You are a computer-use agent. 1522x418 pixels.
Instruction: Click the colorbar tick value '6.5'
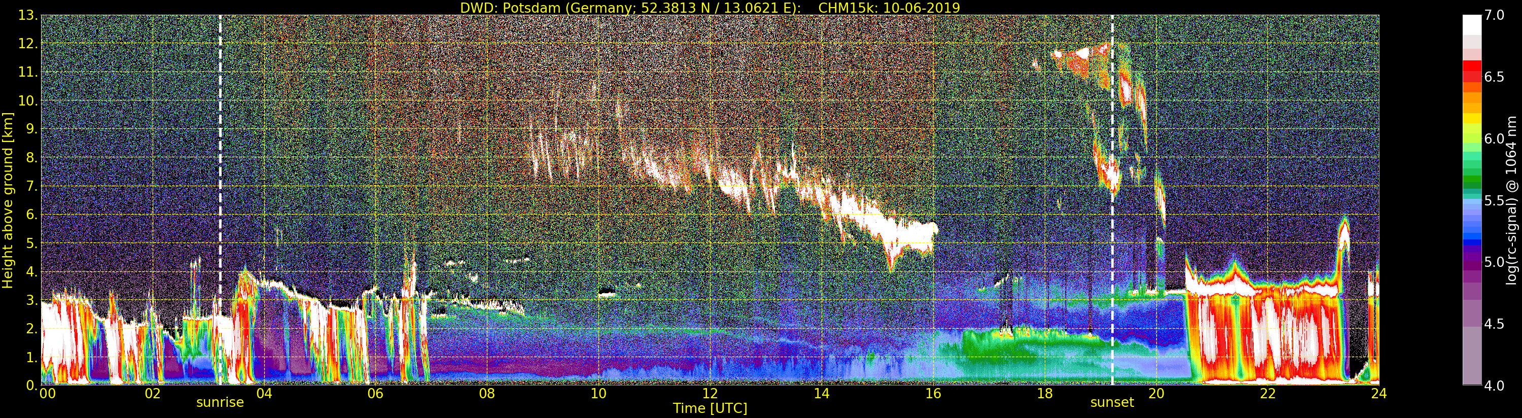(1494, 77)
